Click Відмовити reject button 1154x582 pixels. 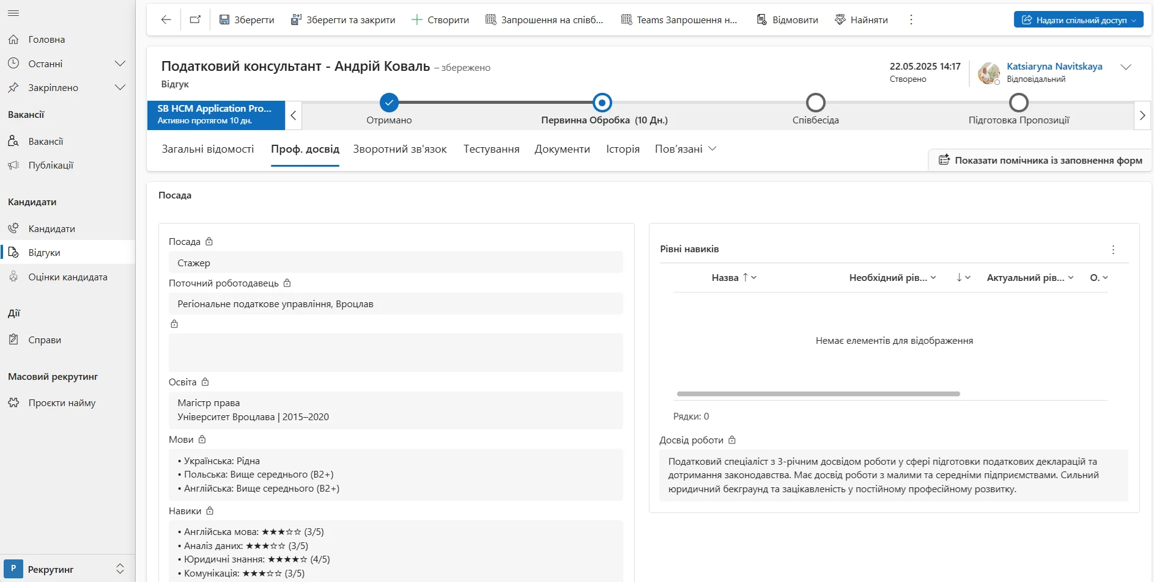787,20
